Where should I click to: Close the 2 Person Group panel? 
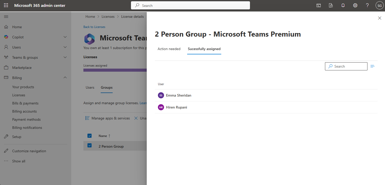tap(380, 18)
